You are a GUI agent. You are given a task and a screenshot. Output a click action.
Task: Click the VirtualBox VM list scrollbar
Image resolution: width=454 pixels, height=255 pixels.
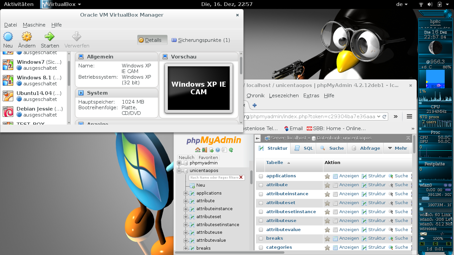[69, 73]
